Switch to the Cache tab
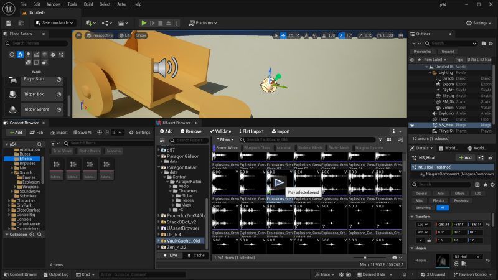498x280 pixels. click(196, 255)
